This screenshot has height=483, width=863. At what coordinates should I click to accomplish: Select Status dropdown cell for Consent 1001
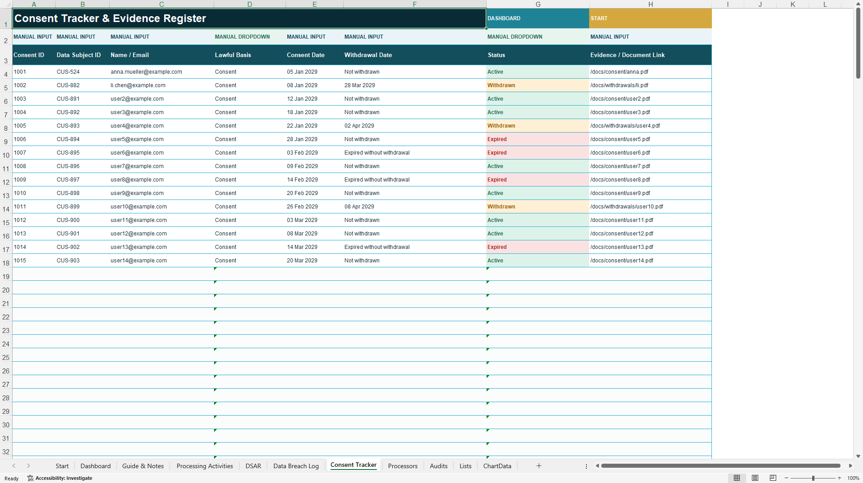(537, 72)
